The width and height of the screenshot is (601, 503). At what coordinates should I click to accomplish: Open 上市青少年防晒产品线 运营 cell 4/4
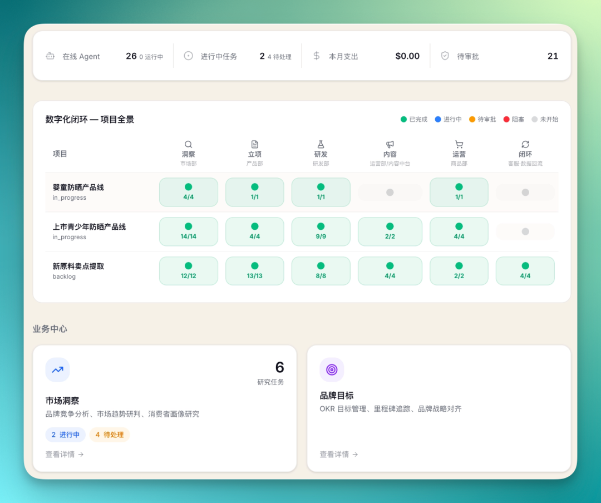(459, 231)
